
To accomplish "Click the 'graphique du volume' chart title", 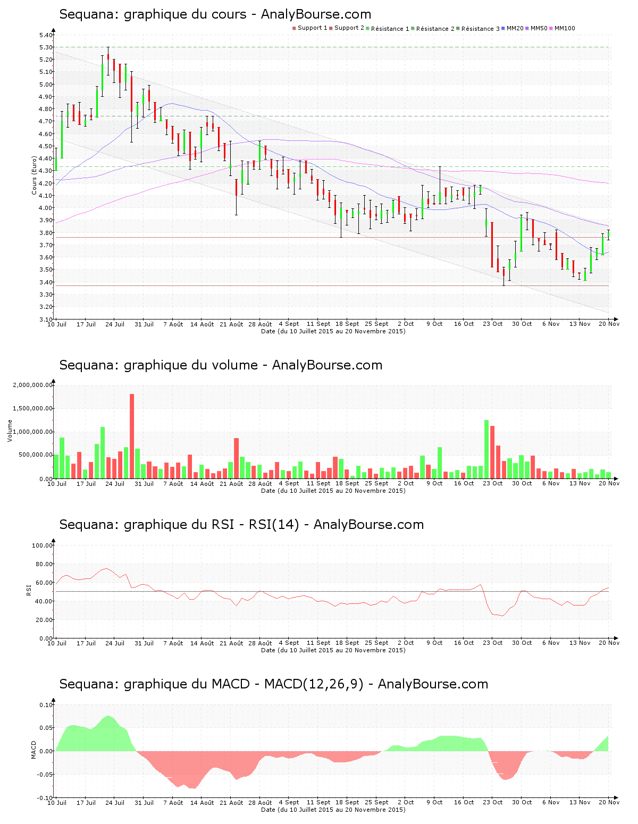I will pyautogui.click(x=221, y=365).
